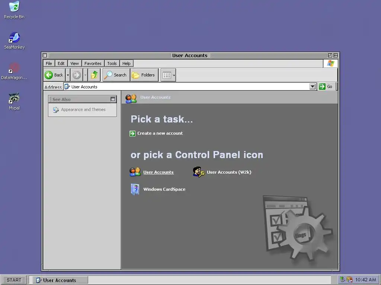Image resolution: width=381 pixels, height=285 pixels.
Task: Open the File menu
Action: (49, 63)
